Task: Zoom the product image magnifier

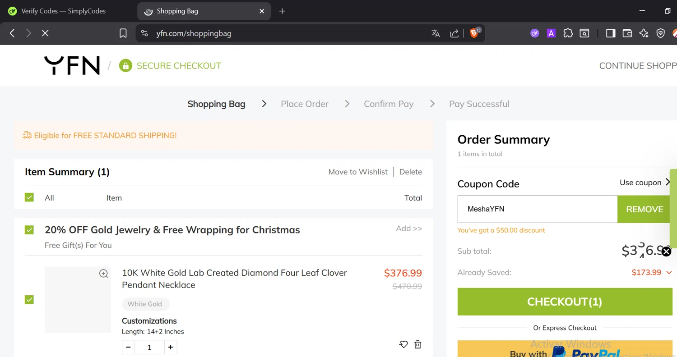Action: 104,274
